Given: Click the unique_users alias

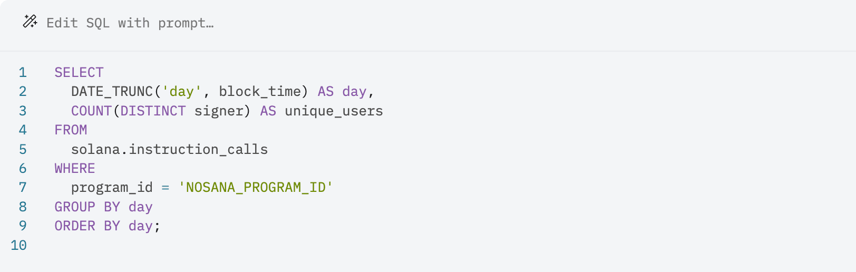Looking at the screenshot, I should pos(334,111).
